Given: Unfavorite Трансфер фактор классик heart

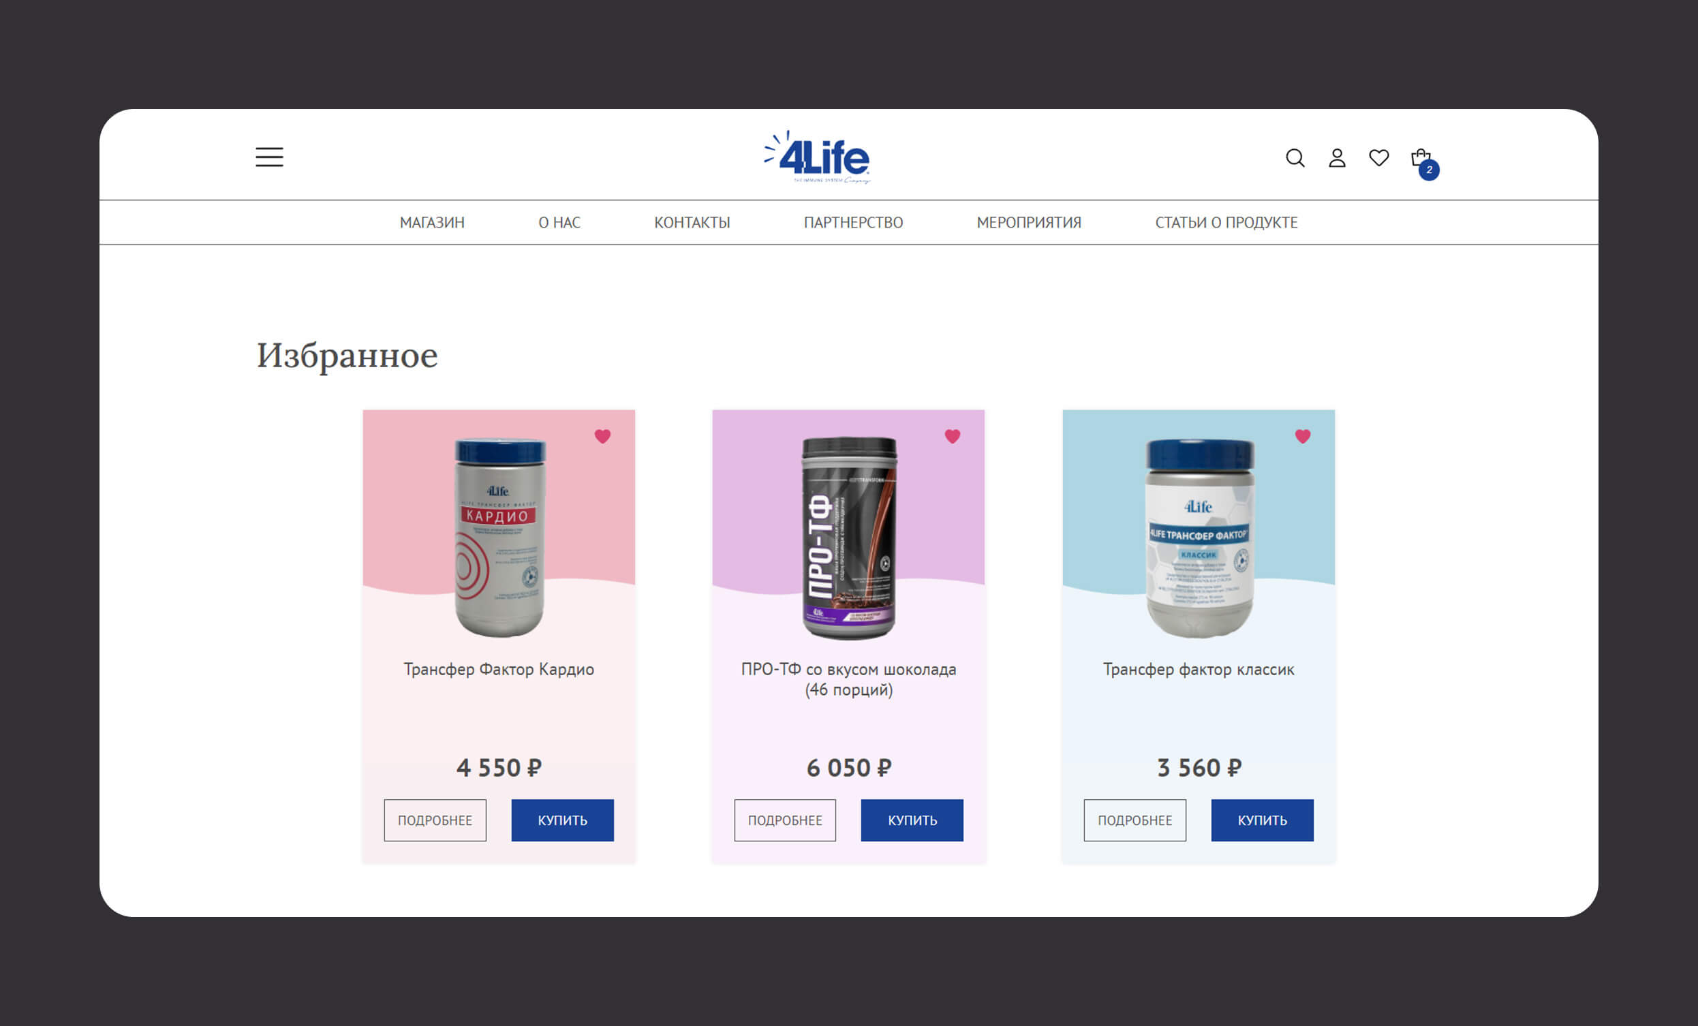Looking at the screenshot, I should point(1302,436).
